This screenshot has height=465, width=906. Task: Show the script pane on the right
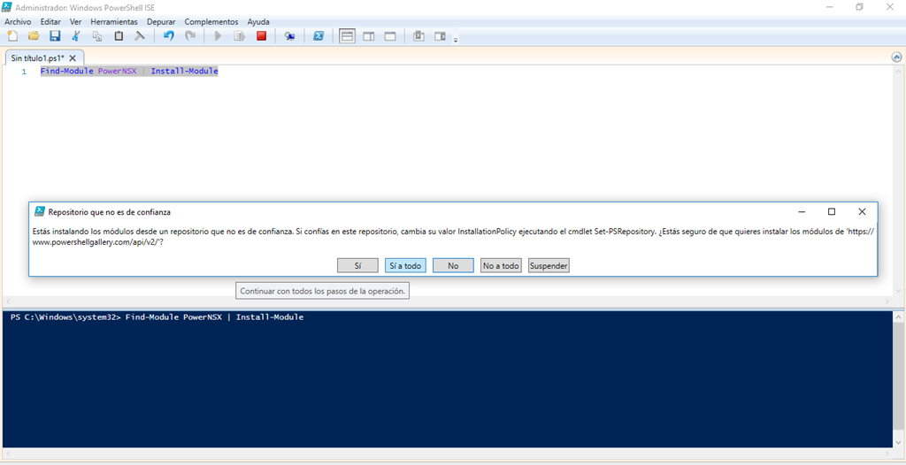click(x=369, y=36)
